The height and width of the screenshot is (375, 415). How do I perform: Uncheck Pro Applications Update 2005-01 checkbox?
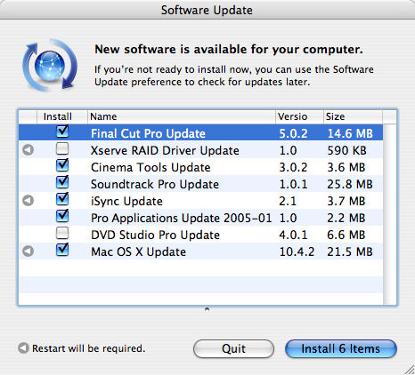pos(62,216)
